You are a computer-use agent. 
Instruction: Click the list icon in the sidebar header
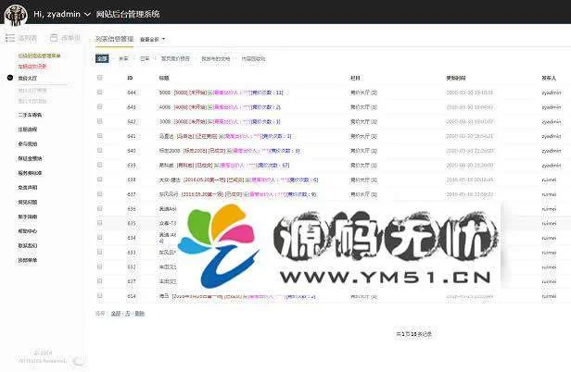8,39
